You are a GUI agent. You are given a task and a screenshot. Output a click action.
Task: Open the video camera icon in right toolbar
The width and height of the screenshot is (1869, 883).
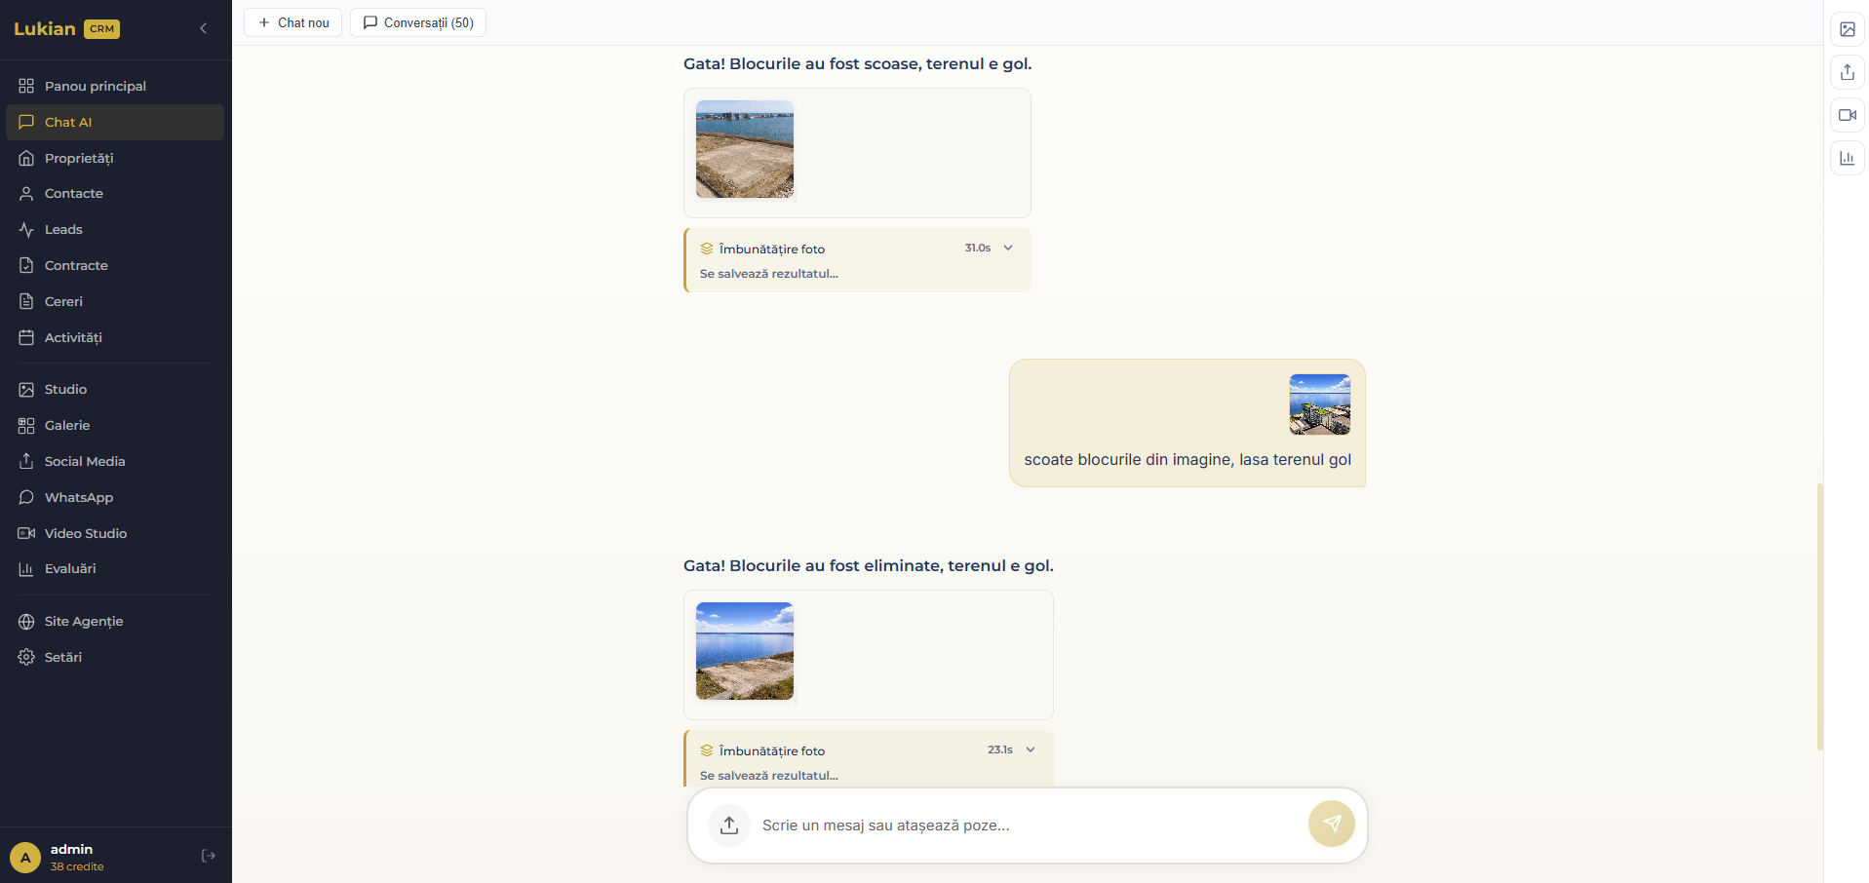1847,115
